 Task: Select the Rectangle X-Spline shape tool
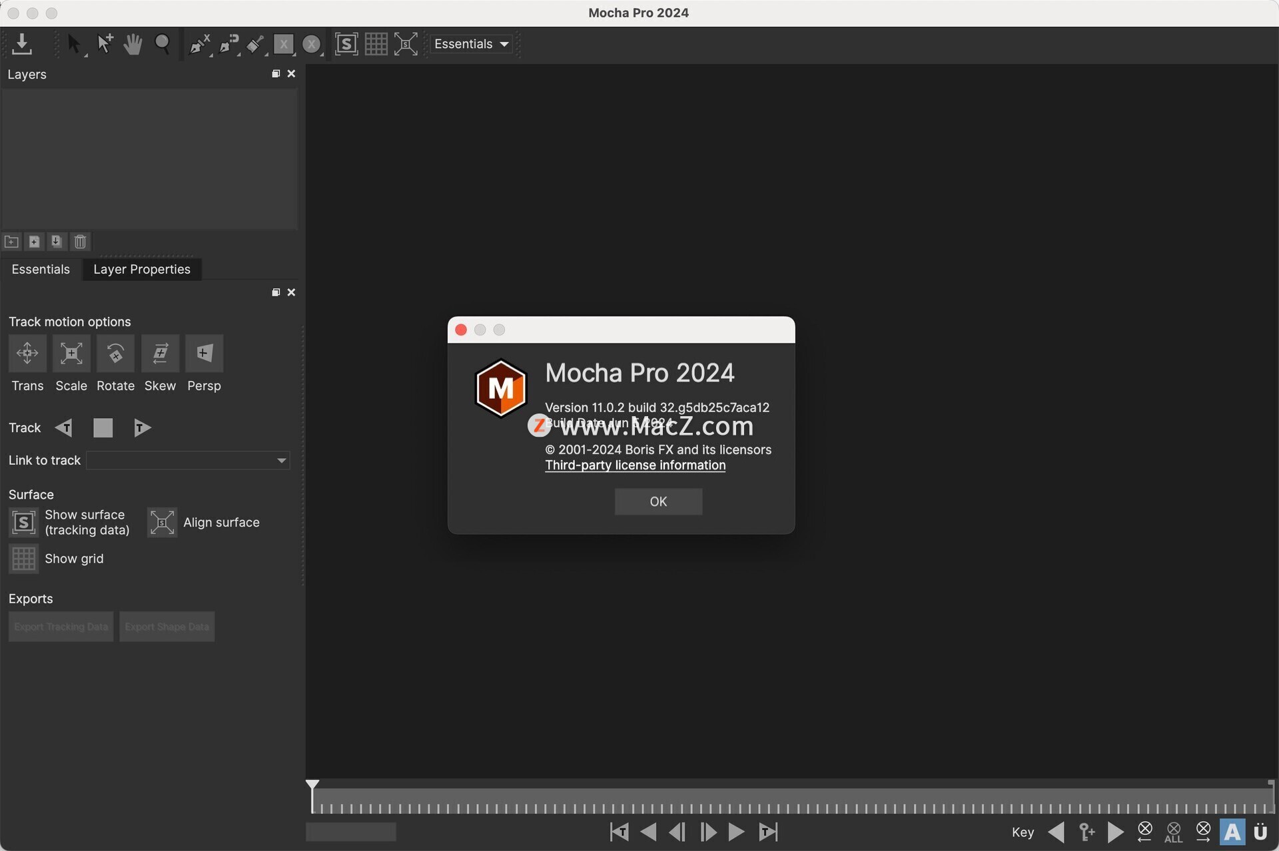[284, 45]
